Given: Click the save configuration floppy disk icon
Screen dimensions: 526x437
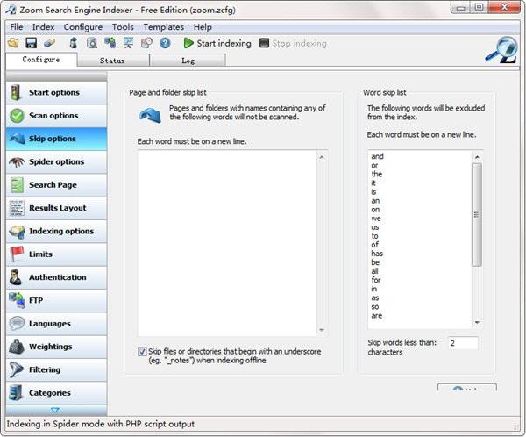Looking at the screenshot, I should point(32,43).
